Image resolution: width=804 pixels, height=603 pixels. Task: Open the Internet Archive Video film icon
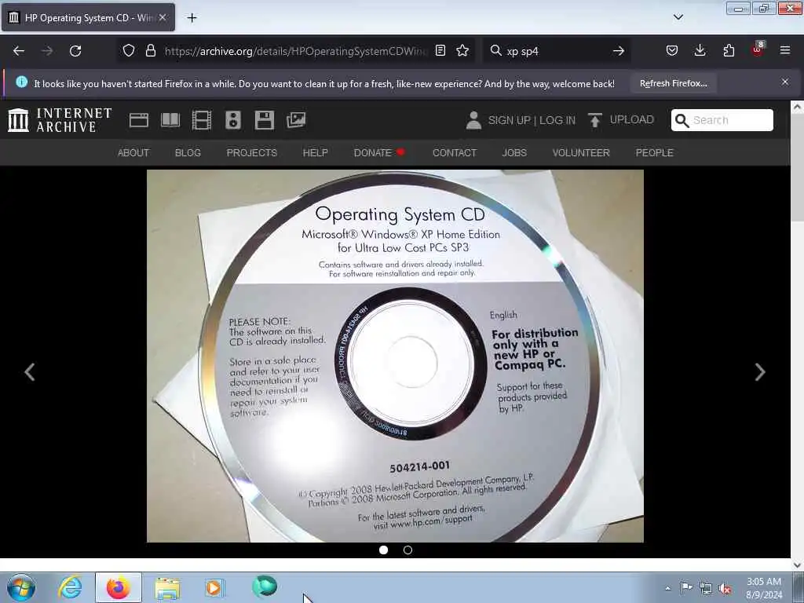click(x=202, y=120)
